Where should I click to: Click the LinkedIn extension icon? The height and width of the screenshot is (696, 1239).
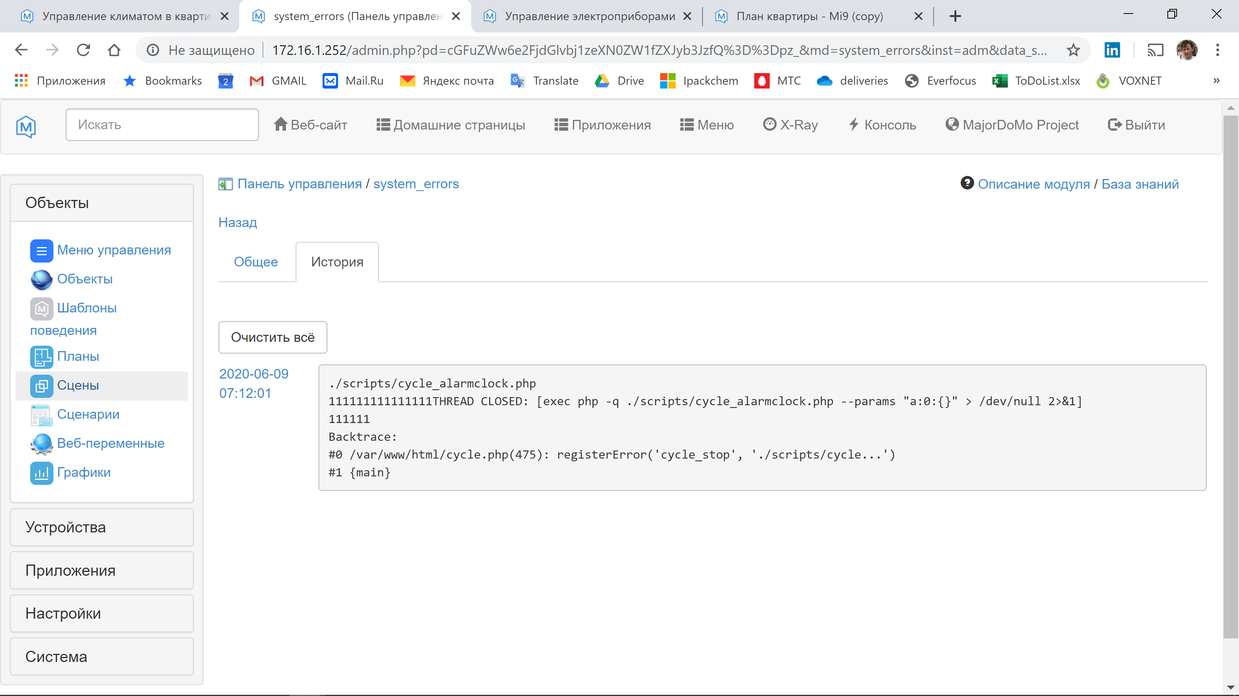(1112, 49)
